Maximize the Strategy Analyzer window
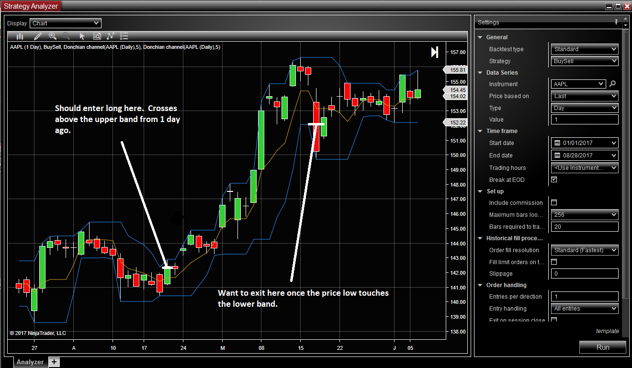 coord(618,6)
